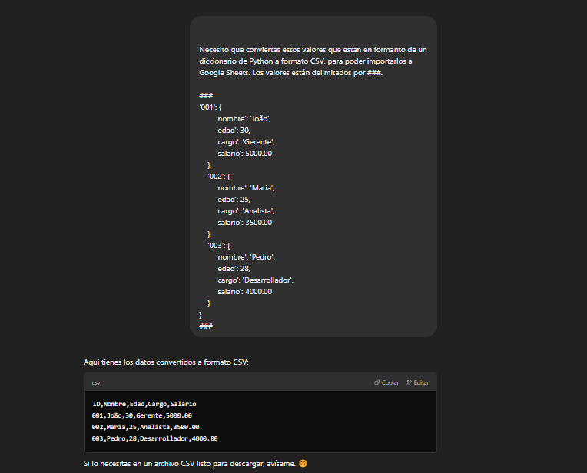Click the '001': { line in the prompt
Image resolution: width=587 pixels, height=473 pixels.
click(211, 107)
